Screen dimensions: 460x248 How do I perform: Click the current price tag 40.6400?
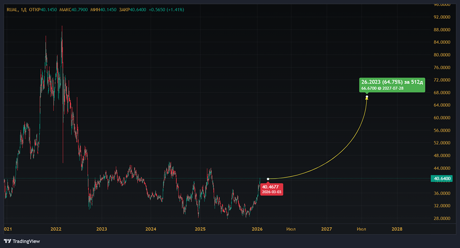(x=442, y=179)
